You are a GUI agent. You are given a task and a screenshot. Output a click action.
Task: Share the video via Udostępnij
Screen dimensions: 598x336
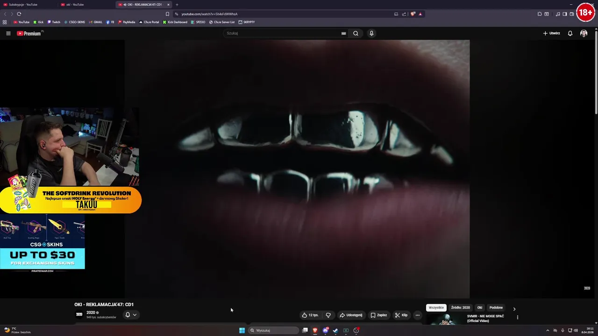point(351,315)
